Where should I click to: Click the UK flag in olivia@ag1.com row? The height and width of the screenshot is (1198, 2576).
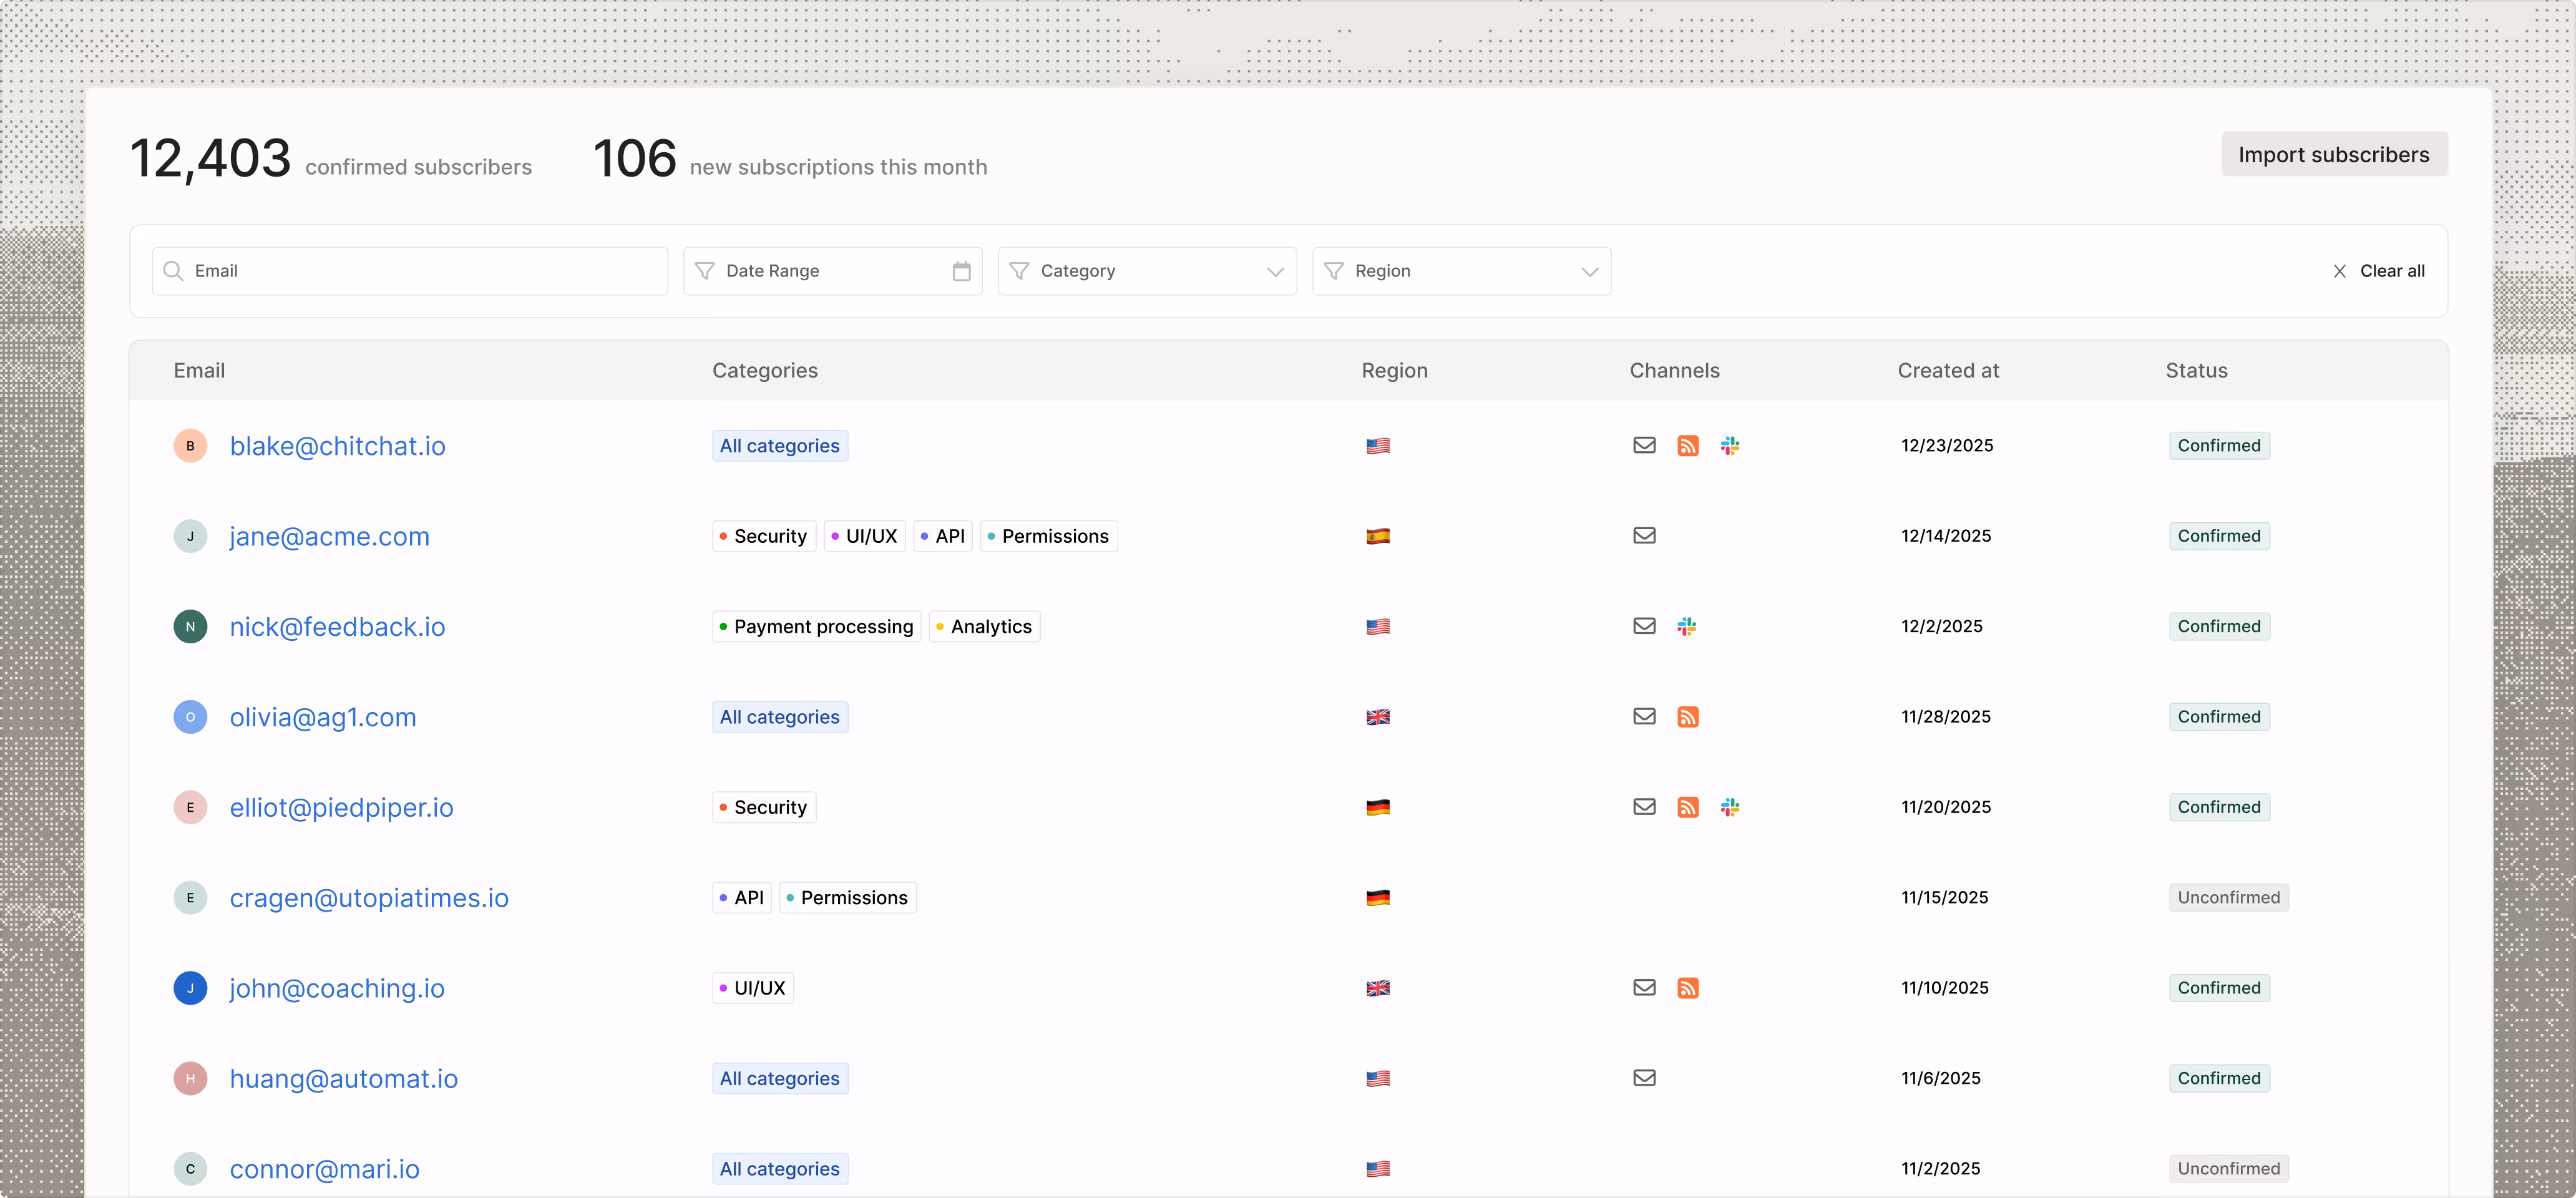(x=1378, y=717)
